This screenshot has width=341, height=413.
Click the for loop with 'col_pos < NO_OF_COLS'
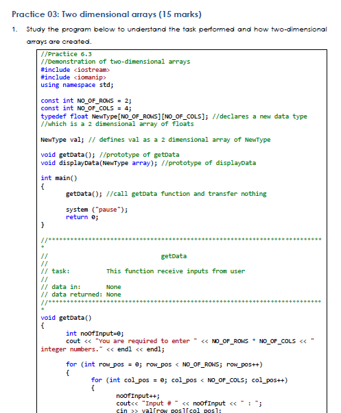[189, 380]
